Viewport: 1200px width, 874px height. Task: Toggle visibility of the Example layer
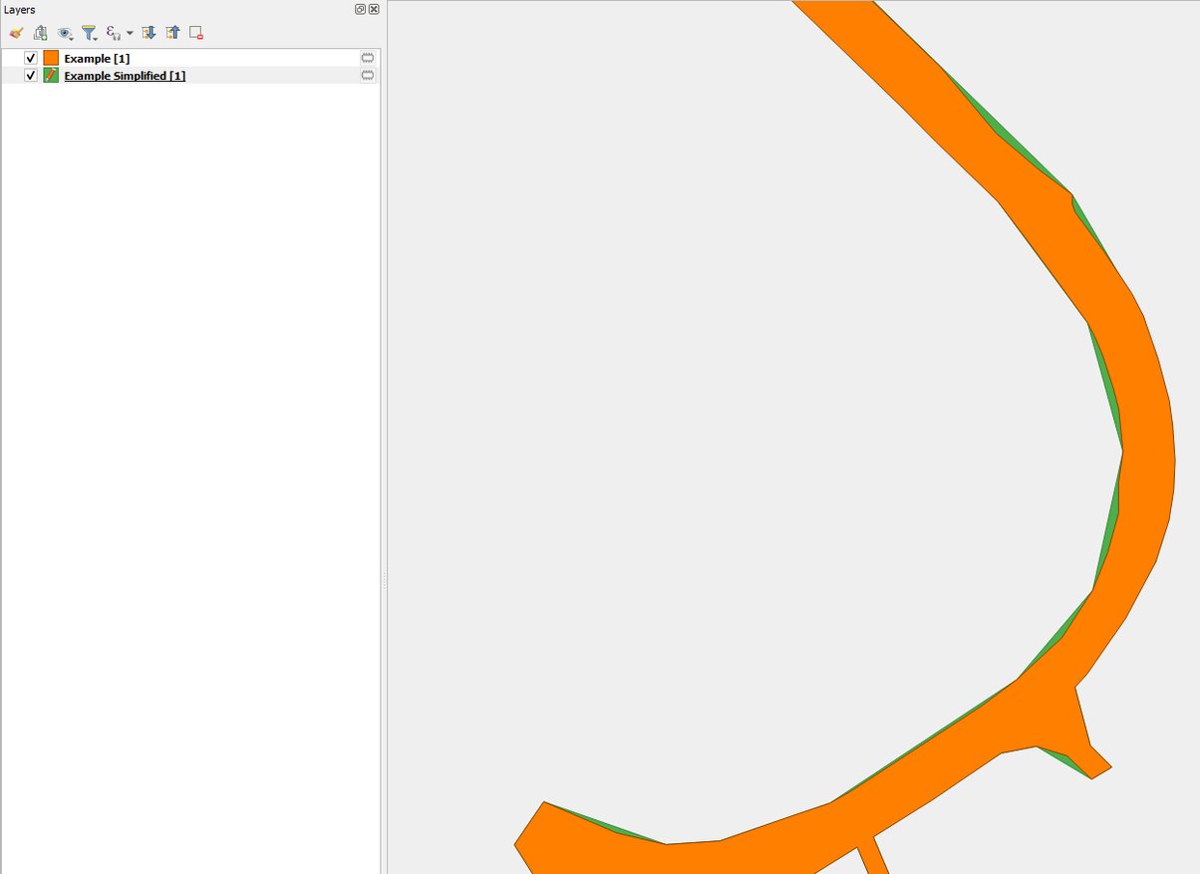tap(30, 58)
